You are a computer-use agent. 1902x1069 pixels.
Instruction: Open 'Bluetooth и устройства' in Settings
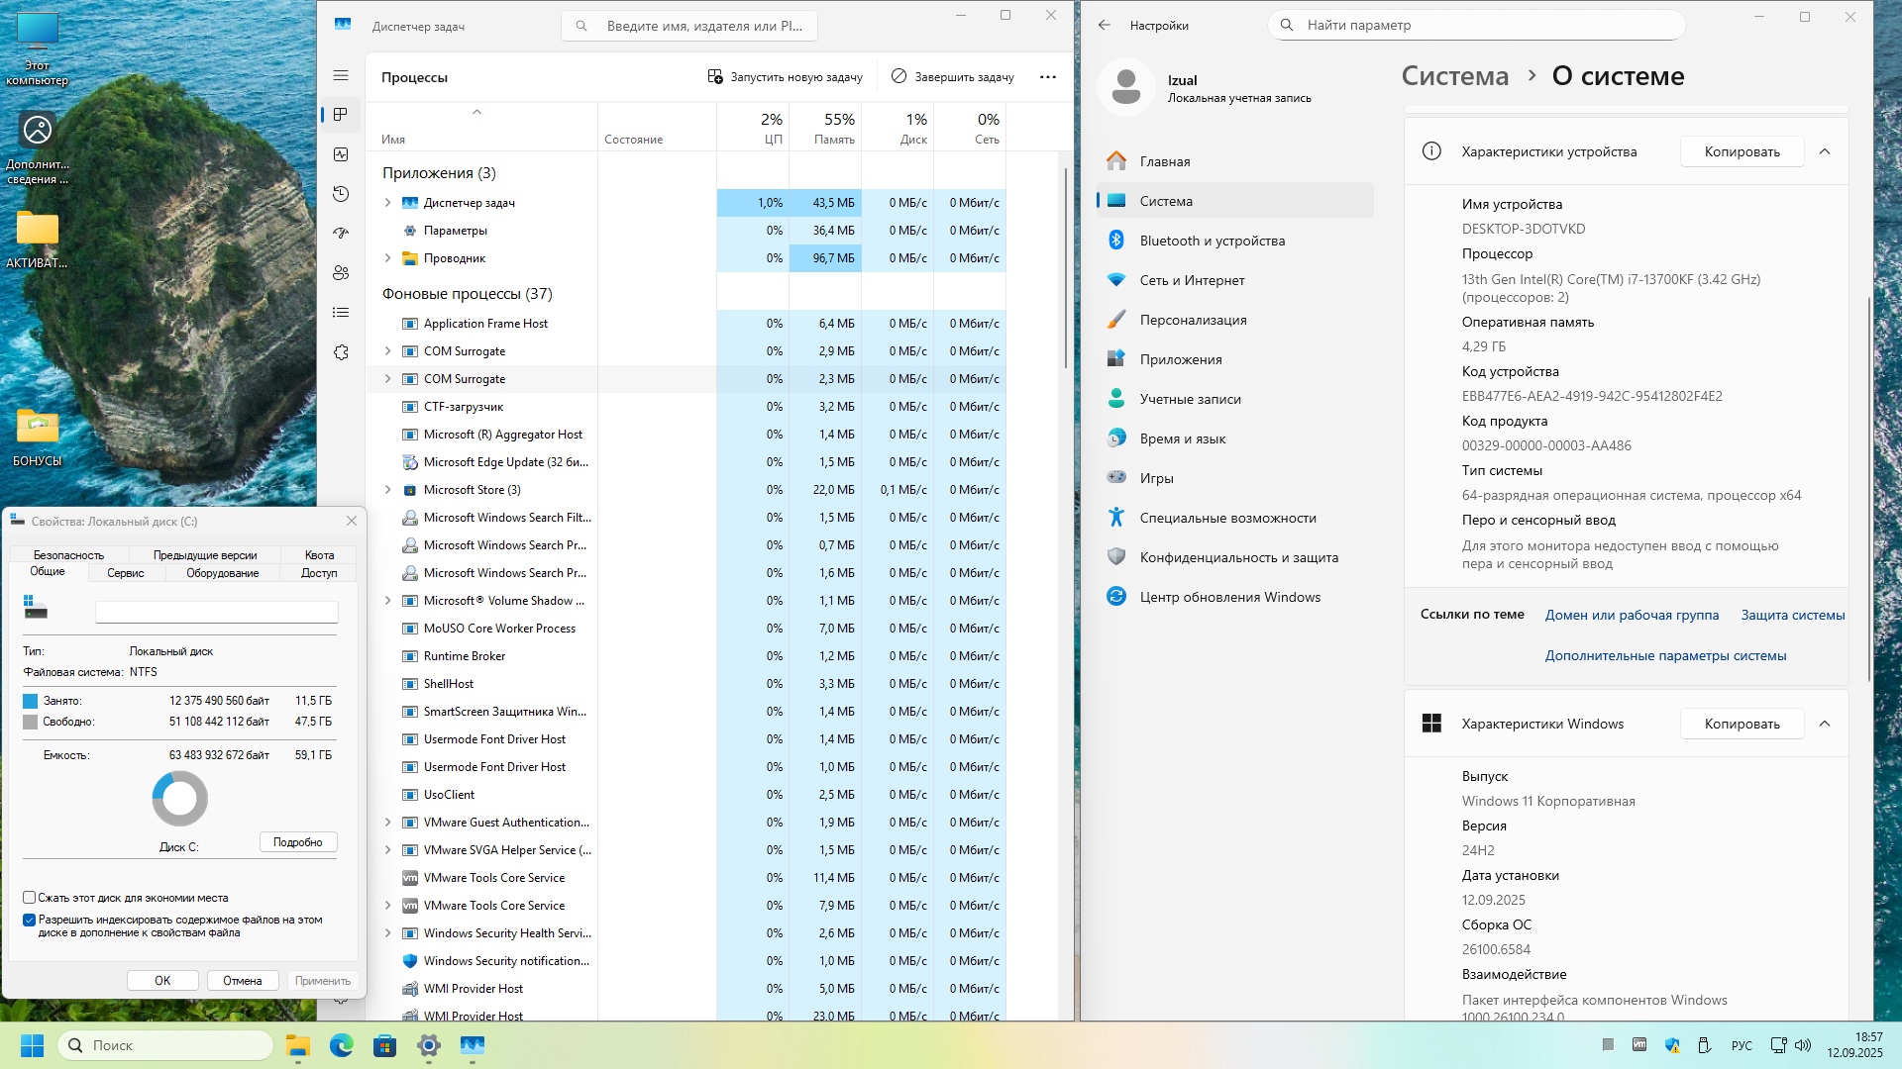click(1235, 241)
